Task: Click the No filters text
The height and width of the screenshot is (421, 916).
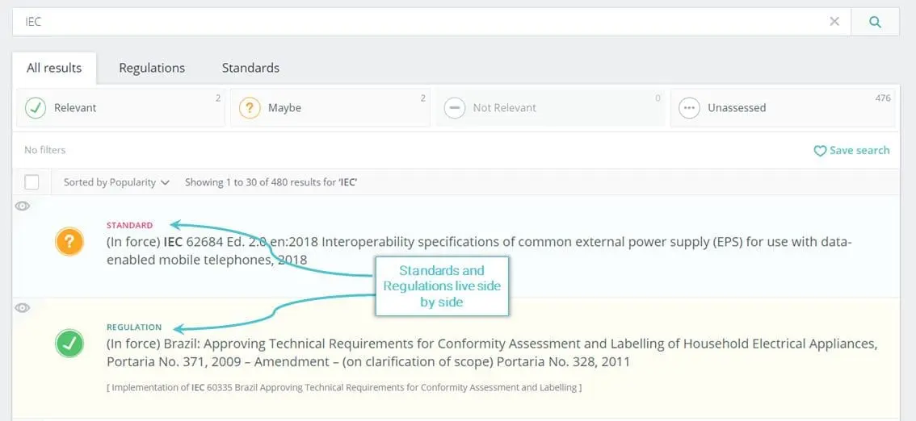Action: point(45,151)
